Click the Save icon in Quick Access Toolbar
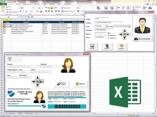 tap(4, 1)
